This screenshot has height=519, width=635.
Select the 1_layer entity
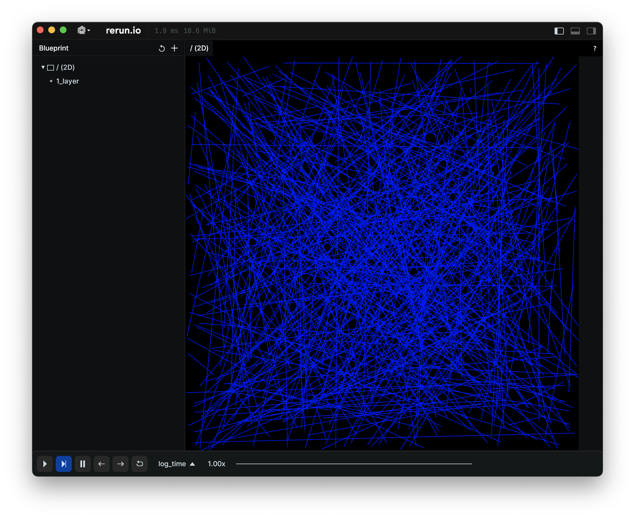tap(67, 81)
